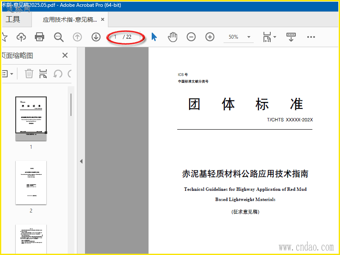This screenshot has width=340, height=255.
Task: Close the 应用技术指-意见稿 document tab
Action: (102, 20)
